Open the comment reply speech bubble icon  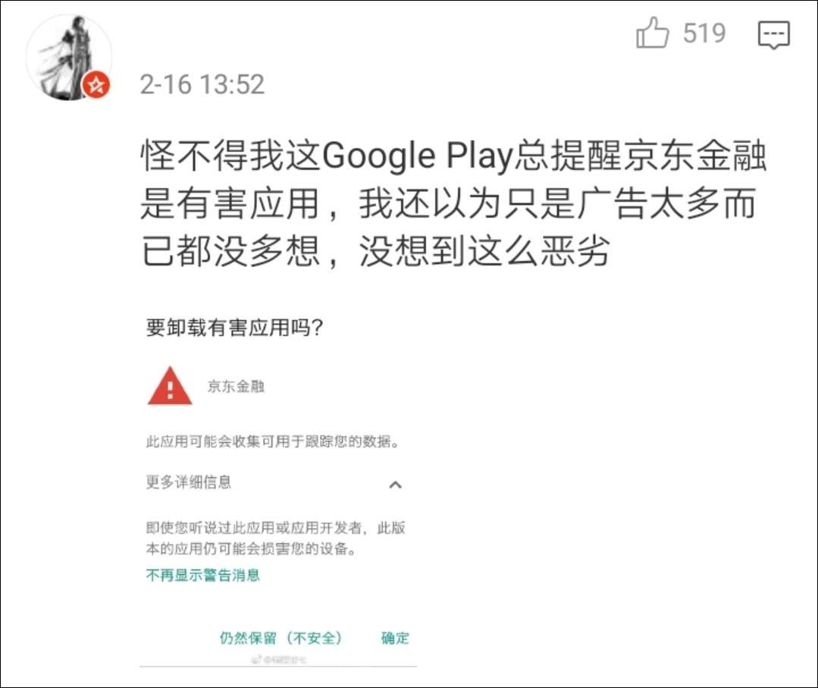click(x=774, y=35)
